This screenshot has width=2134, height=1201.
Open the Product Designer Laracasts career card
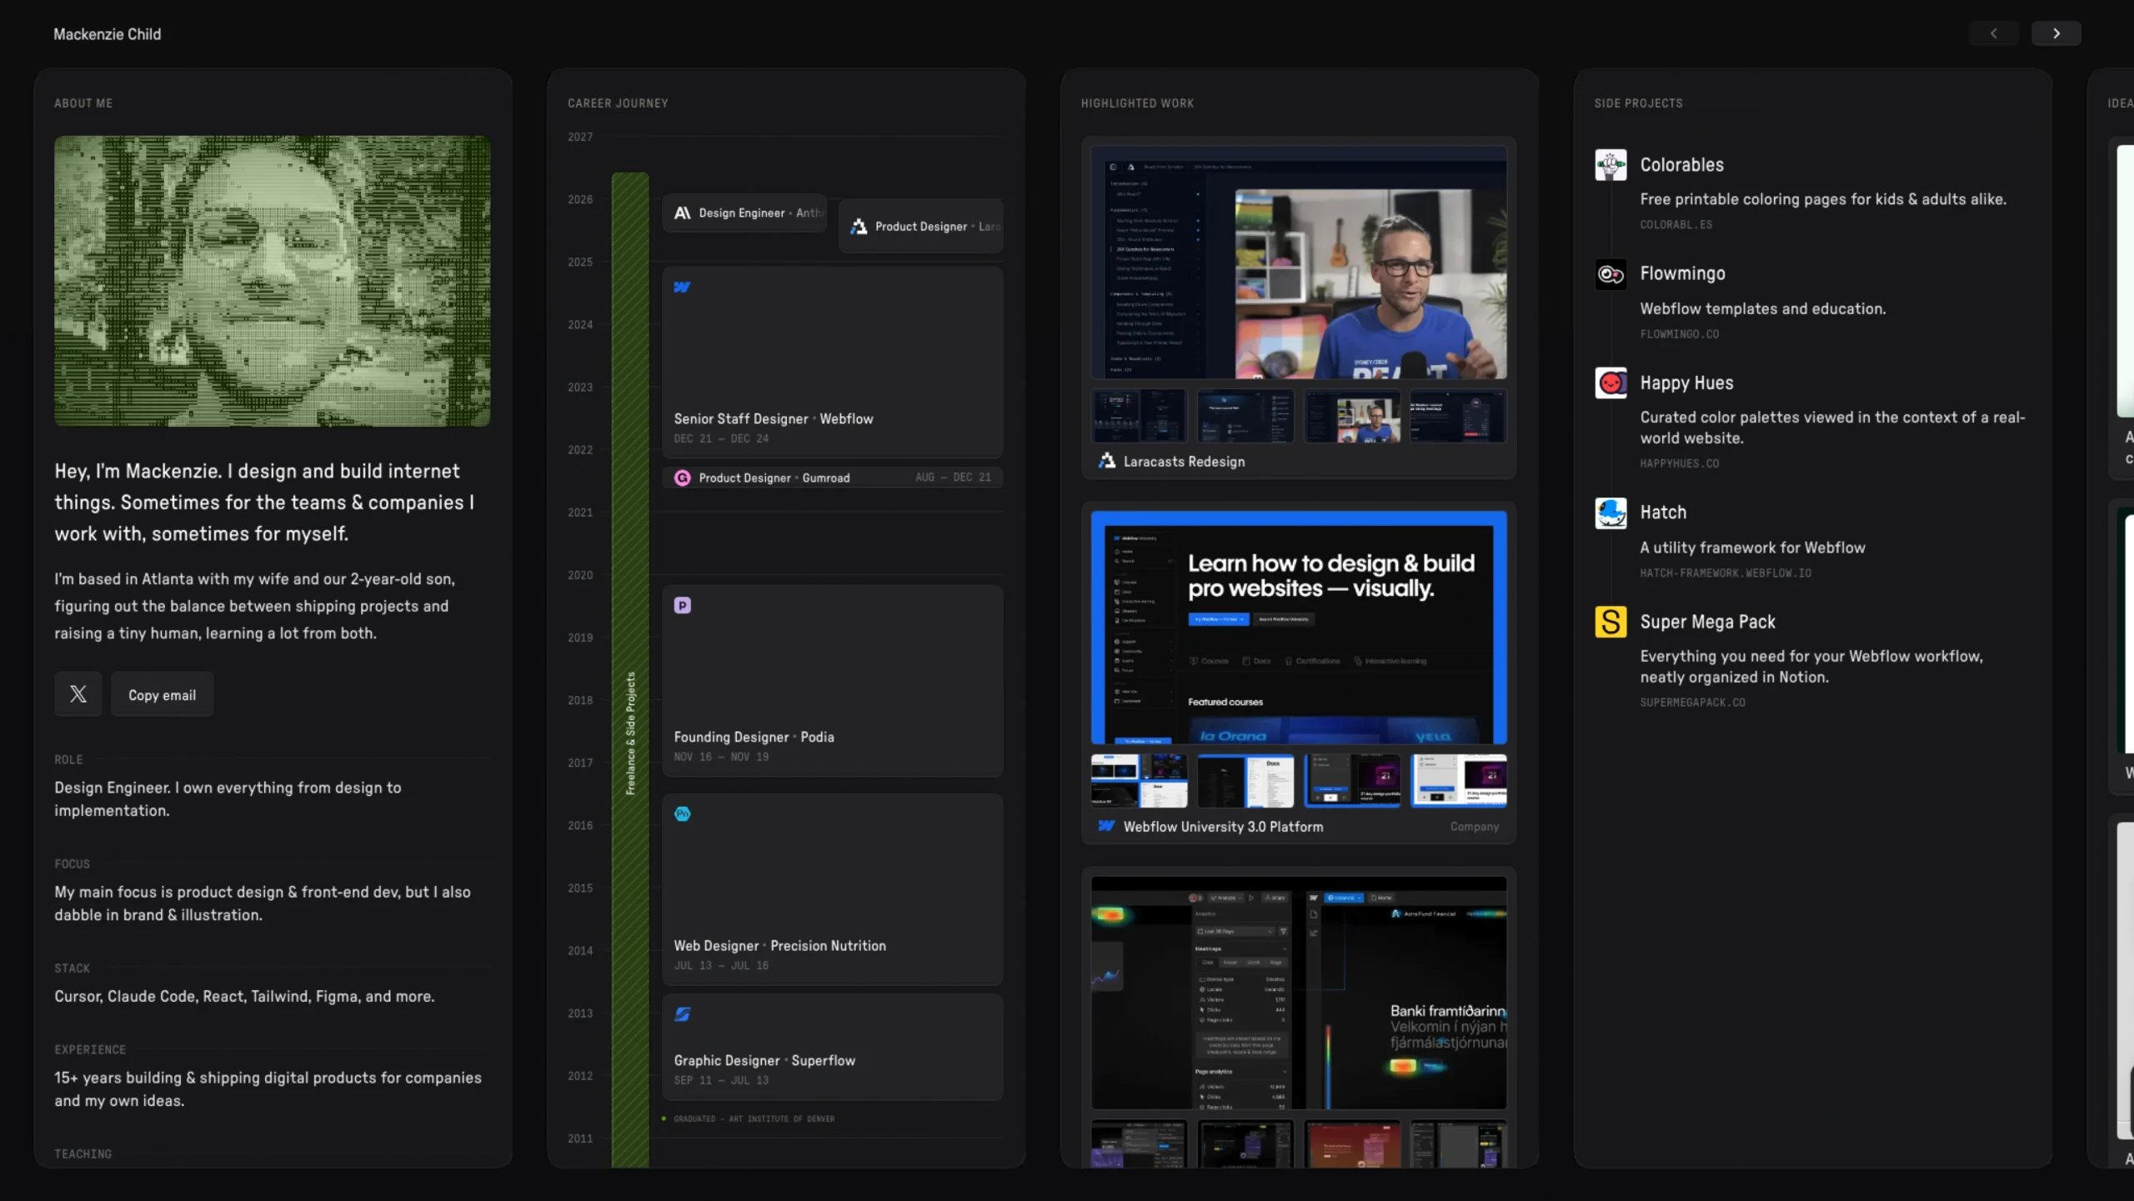tap(920, 226)
